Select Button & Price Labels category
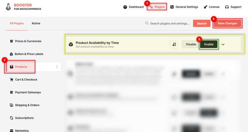248x132 pixels. click(26, 54)
